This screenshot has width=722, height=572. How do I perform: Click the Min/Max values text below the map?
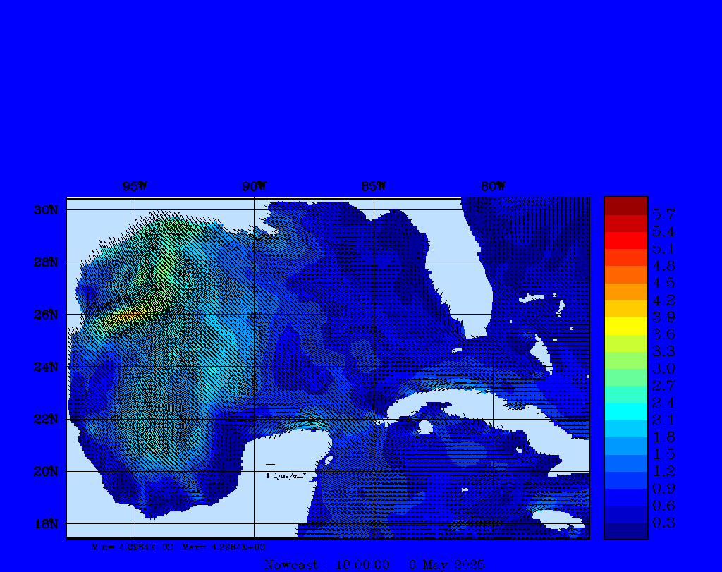click(178, 547)
